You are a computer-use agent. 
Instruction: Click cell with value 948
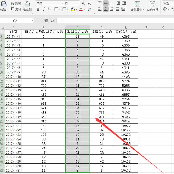tap(44, 99)
